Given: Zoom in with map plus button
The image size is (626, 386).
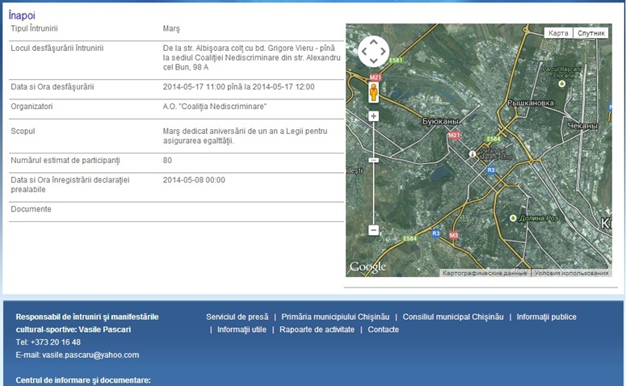Looking at the screenshot, I should coord(373,116).
